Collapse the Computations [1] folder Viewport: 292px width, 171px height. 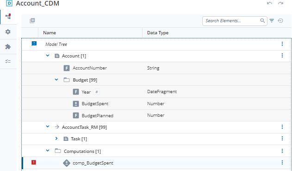48,151
